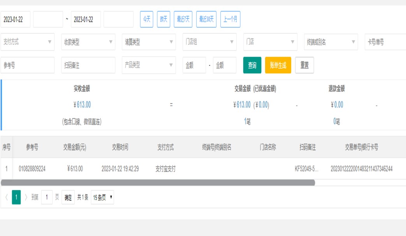Select the 上一个月 date shortcut
406x236 pixels.
click(230, 19)
